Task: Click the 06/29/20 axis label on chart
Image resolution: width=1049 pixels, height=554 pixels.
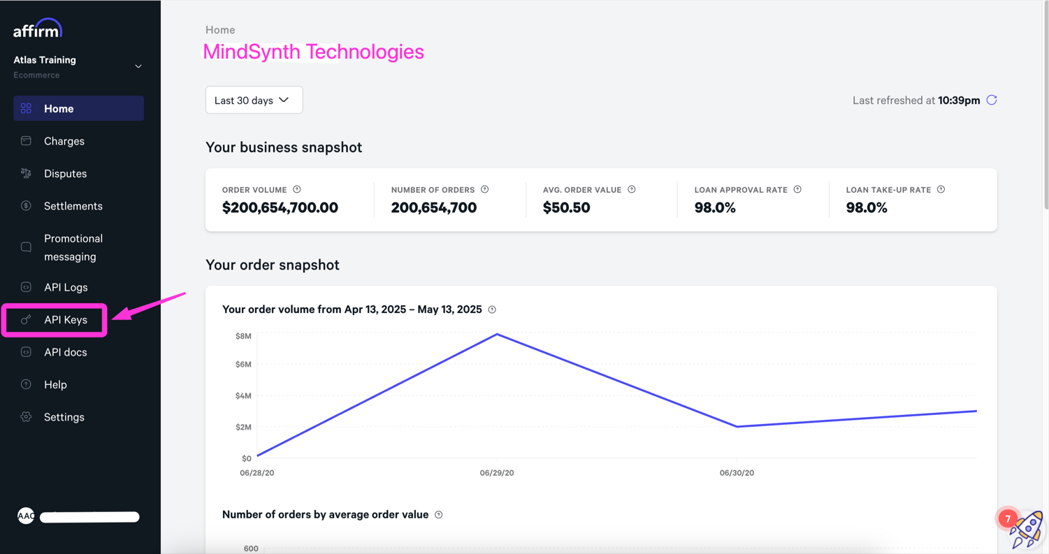Action: (x=497, y=473)
